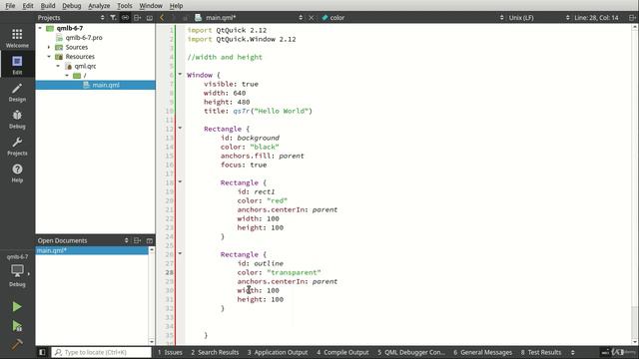Open output panes more options dropdown
This screenshot has width=639, height=359.
pos(572,352)
